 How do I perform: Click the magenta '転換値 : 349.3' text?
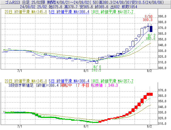(104, 85)
